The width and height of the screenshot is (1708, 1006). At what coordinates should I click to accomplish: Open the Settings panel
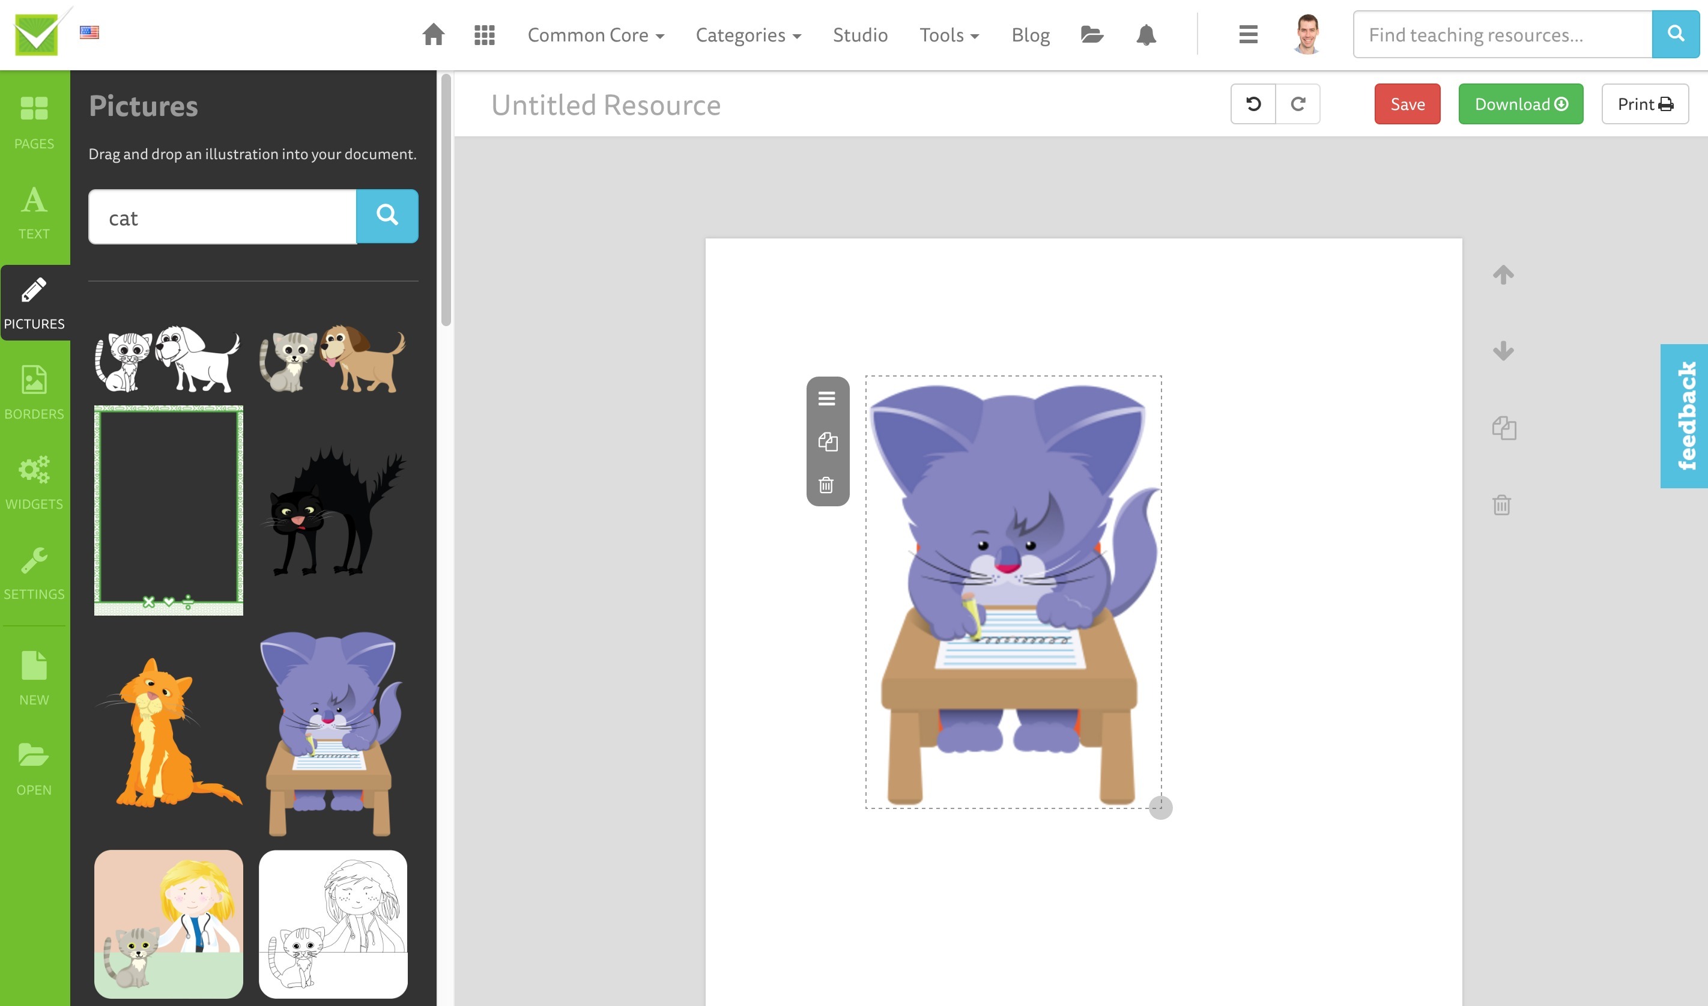click(34, 573)
